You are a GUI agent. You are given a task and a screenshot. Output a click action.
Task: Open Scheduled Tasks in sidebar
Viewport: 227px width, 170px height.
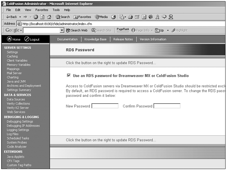[x=18, y=138]
